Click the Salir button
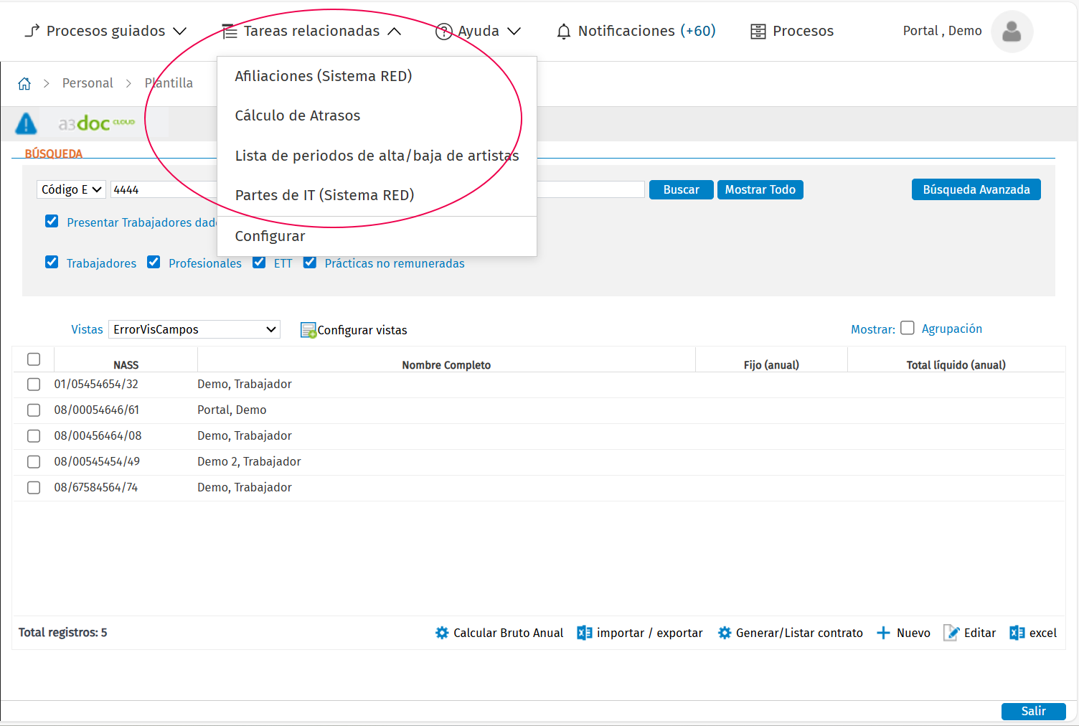This screenshot has width=1079, height=726. pyautogui.click(x=1033, y=711)
